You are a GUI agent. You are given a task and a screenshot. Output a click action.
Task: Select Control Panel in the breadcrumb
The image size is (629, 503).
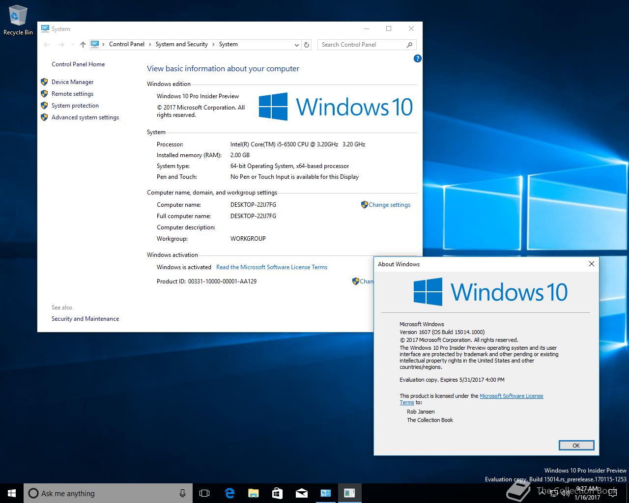click(x=127, y=44)
